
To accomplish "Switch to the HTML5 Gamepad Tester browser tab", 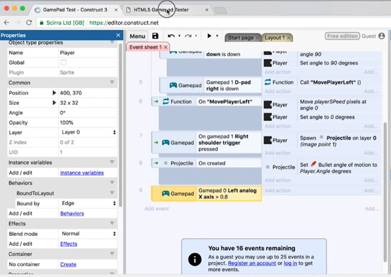I will coord(167,10).
